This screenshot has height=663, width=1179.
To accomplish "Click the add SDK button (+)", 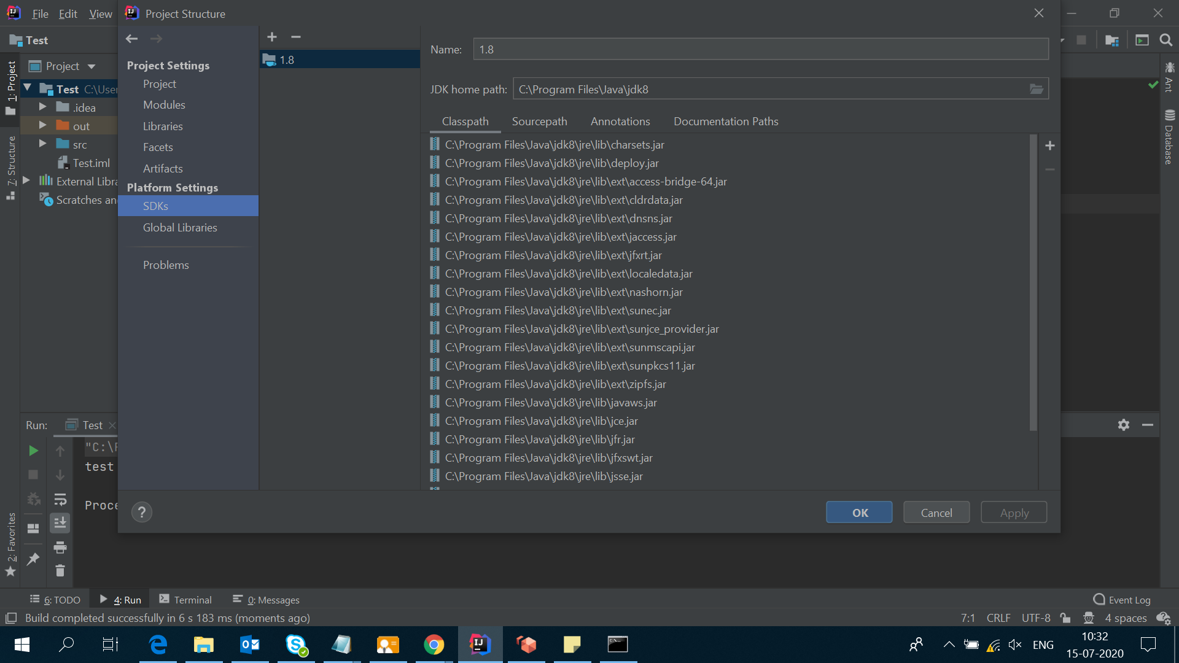I will click(272, 36).
